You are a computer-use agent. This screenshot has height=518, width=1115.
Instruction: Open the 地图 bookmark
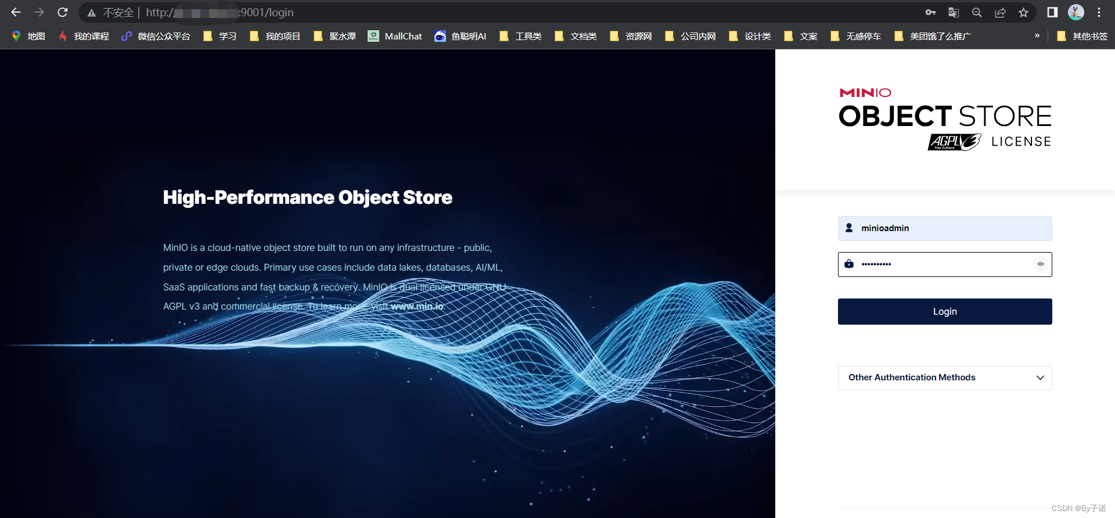point(28,36)
